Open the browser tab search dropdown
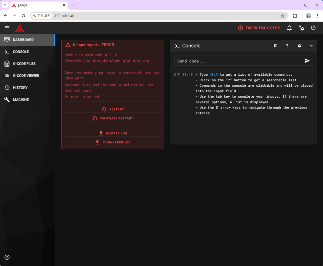The width and height of the screenshot is (323, 266). click(x=5, y=5)
